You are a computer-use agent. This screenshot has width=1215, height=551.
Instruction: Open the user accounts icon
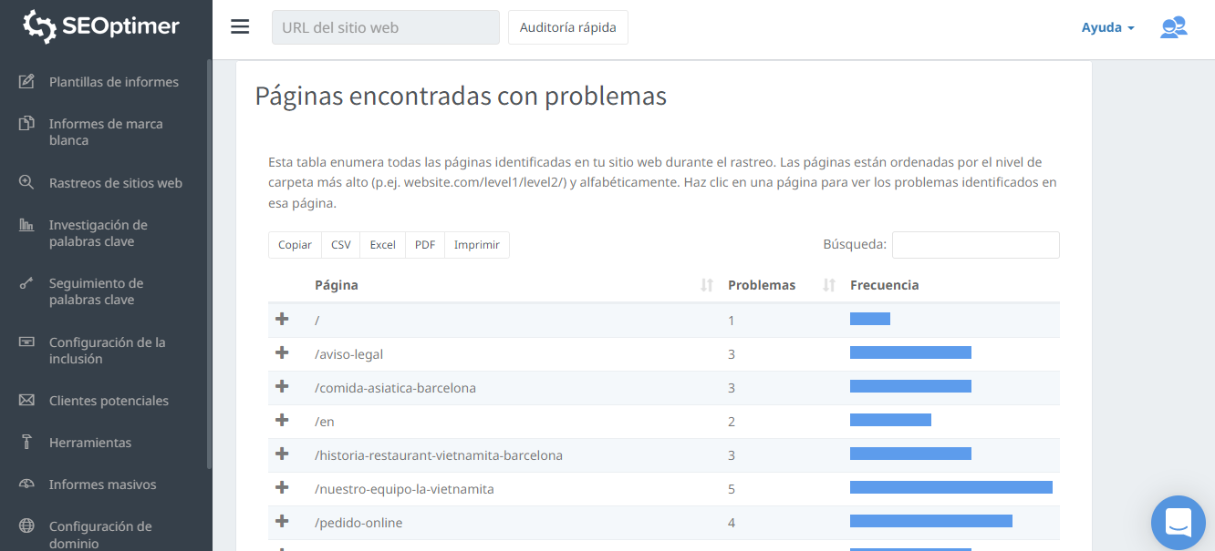(x=1173, y=27)
